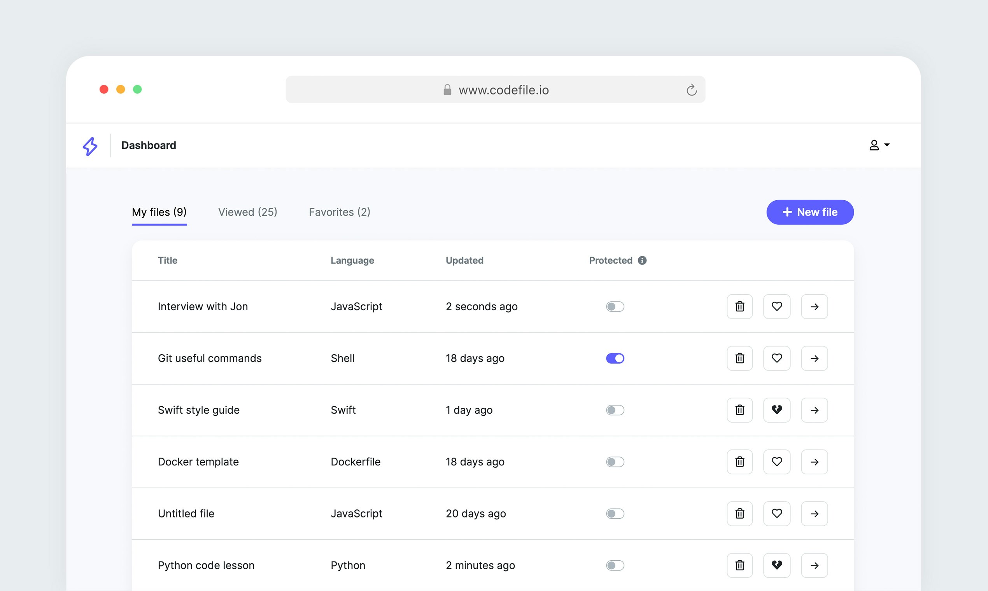Toggle protection for Python code lesson
Screen dimensions: 988x591
point(615,565)
